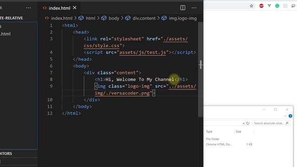
Task: Select the index.html editor tab
Action: point(59,8)
